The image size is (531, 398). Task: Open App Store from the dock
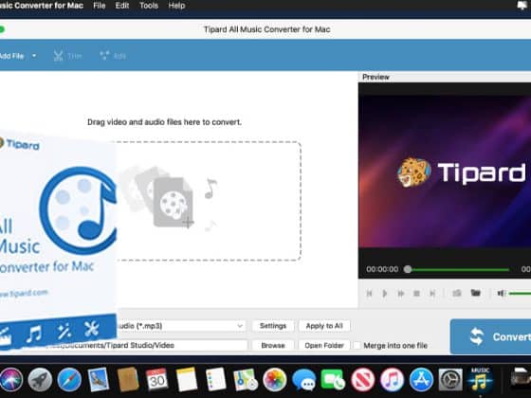[421, 379]
